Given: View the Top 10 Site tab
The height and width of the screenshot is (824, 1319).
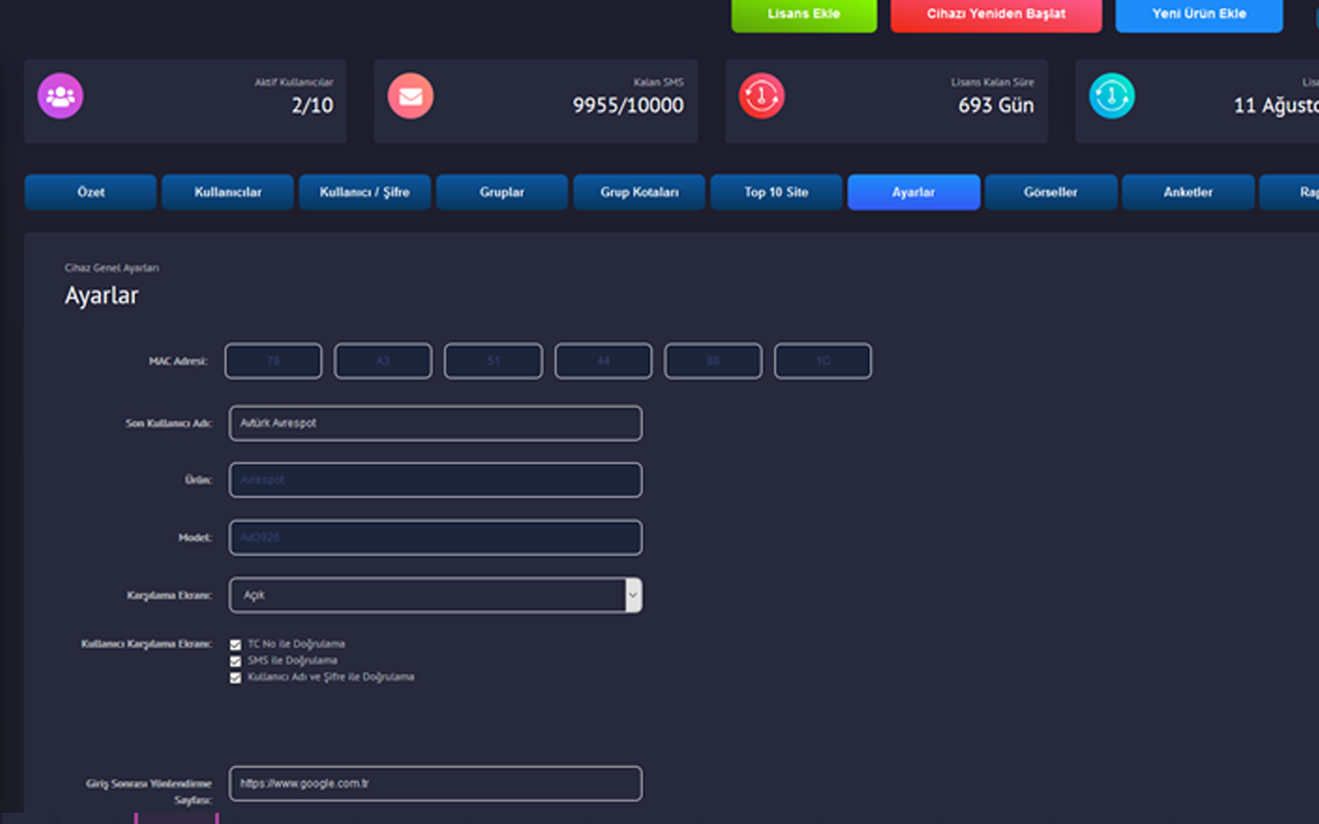Looking at the screenshot, I should [x=776, y=192].
